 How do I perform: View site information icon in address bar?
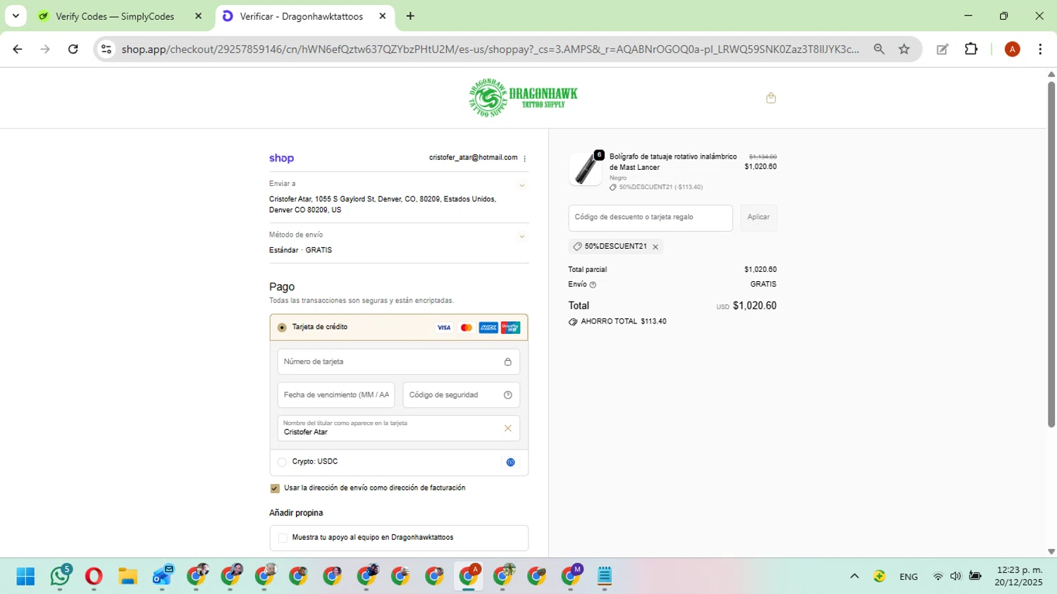coord(106,49)
